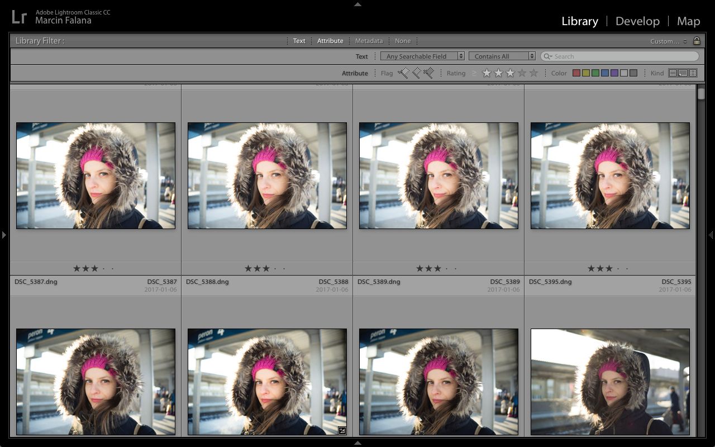Open the Custom filter preset menu

tap(669, 41)
